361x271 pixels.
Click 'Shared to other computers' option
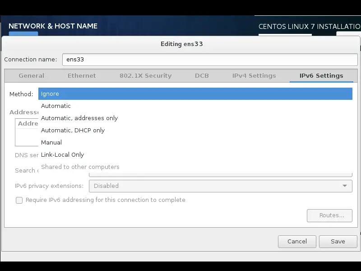[x=195, y=167]
